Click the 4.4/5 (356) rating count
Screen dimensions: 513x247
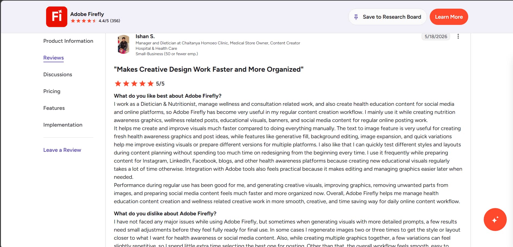tap(109, 21)
